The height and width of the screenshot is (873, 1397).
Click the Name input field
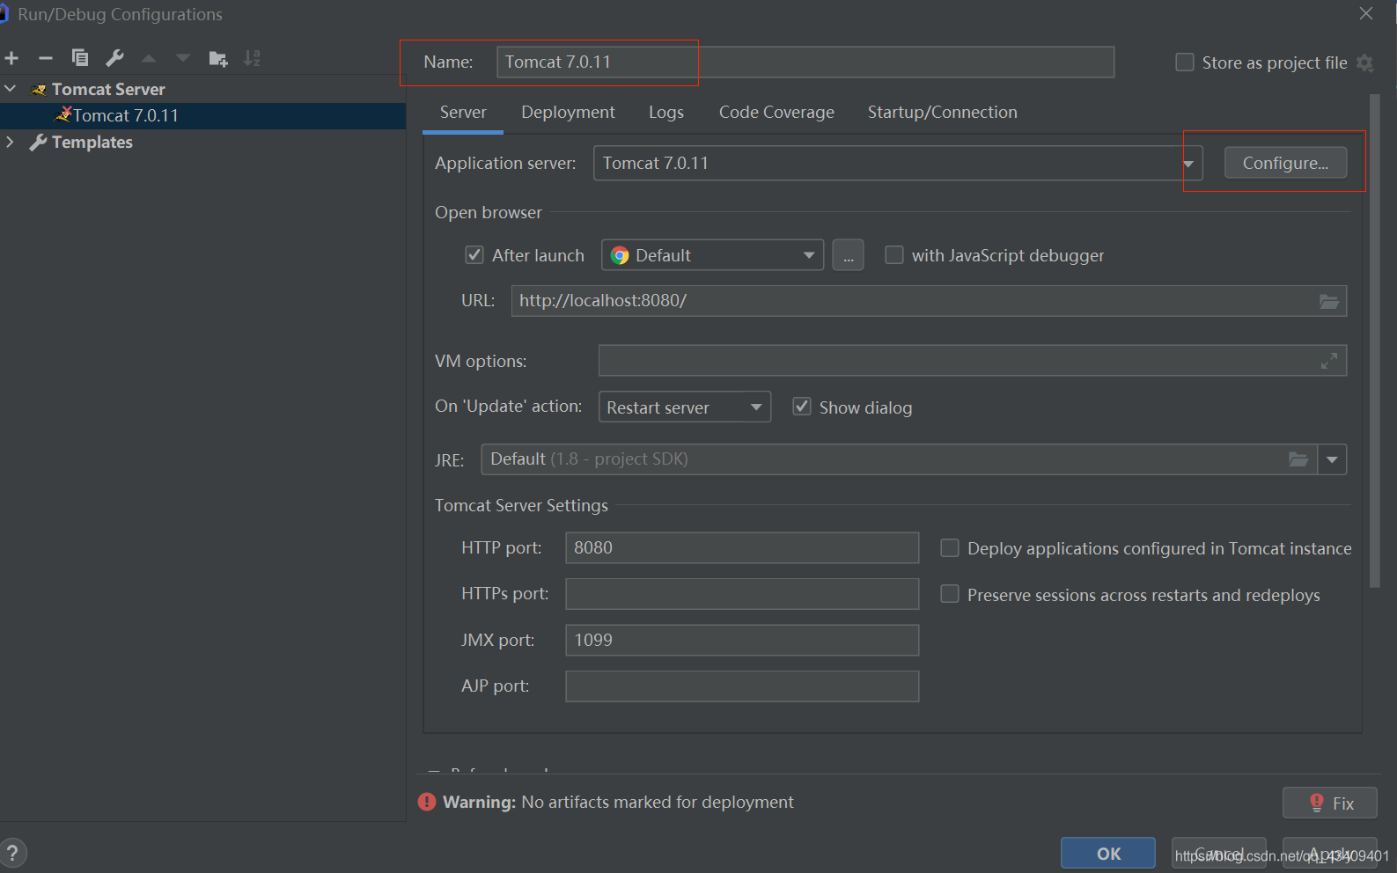pyautogui.click(x=805, y=62)
